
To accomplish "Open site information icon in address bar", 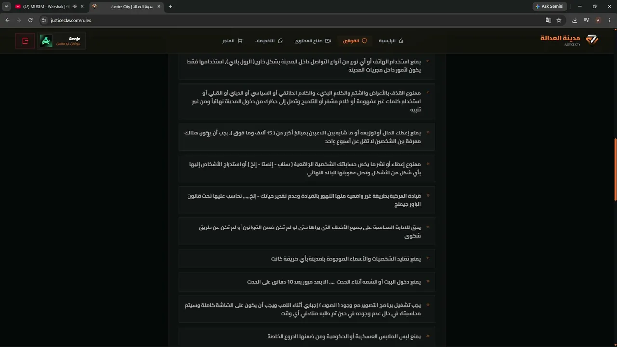I will [44, 20].
